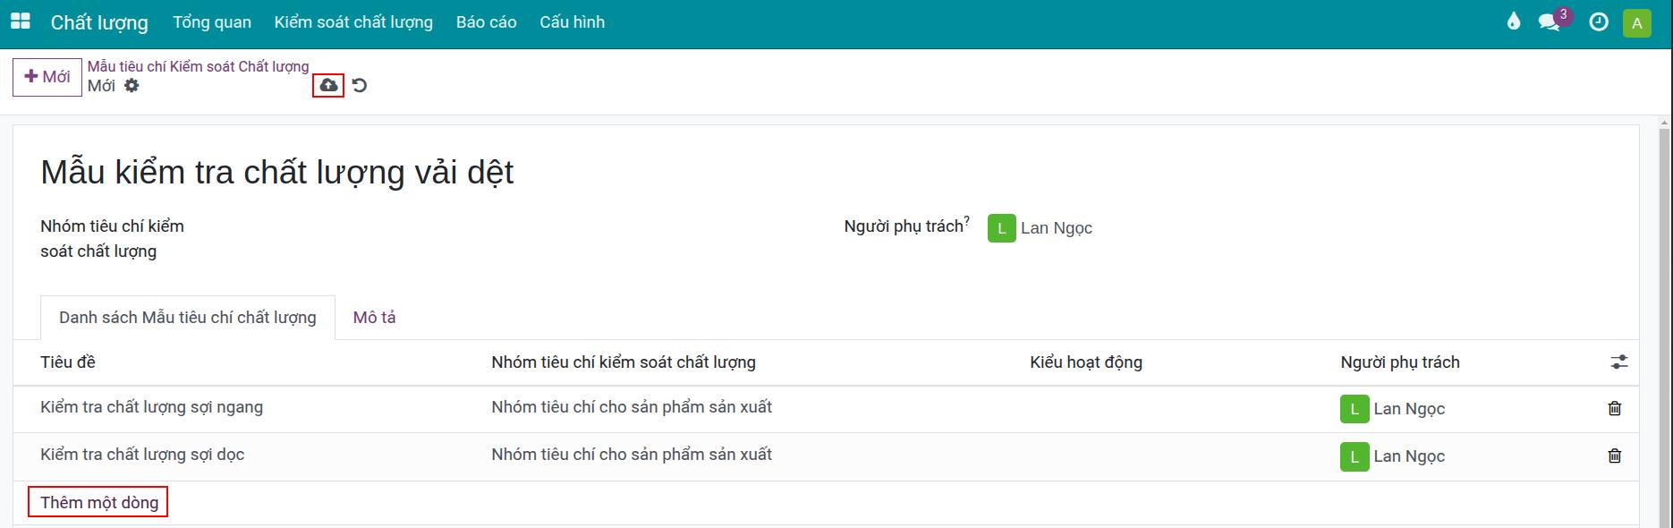
Task: Go to the Chất lượng app home
Action: [x=99, y=22]
